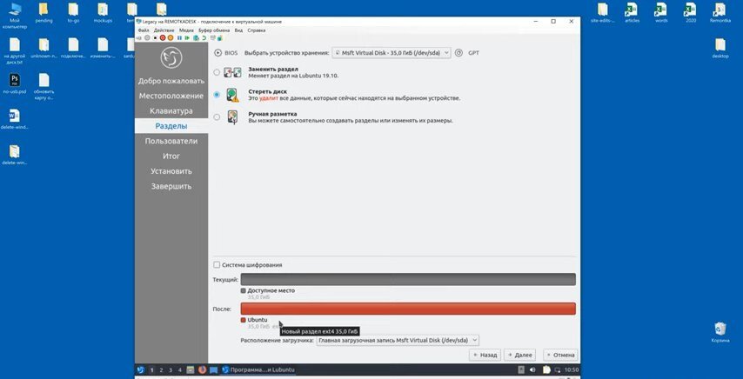Click the Отмена button
This screenshot has height=379, width=743.
(x=560, y=355)
